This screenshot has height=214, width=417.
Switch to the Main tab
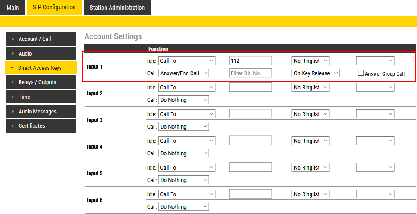[13, 8]
